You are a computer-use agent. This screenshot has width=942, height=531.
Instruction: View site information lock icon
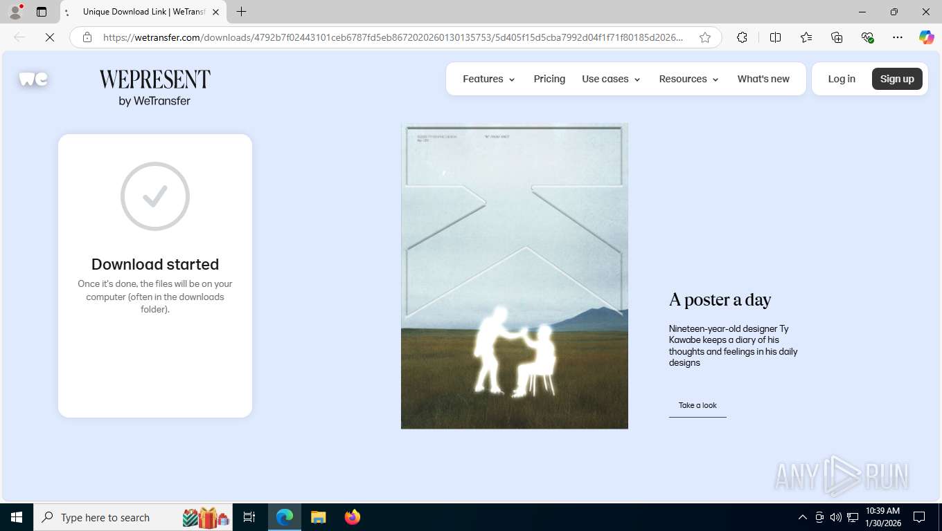tap(87, 37)
